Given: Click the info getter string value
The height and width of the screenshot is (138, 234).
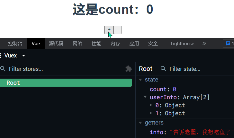Looking at the screenshot, I should pyautogui.click(x=202, y=132).
